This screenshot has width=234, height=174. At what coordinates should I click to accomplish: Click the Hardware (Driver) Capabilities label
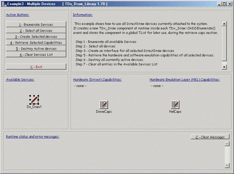coord(97,79)
